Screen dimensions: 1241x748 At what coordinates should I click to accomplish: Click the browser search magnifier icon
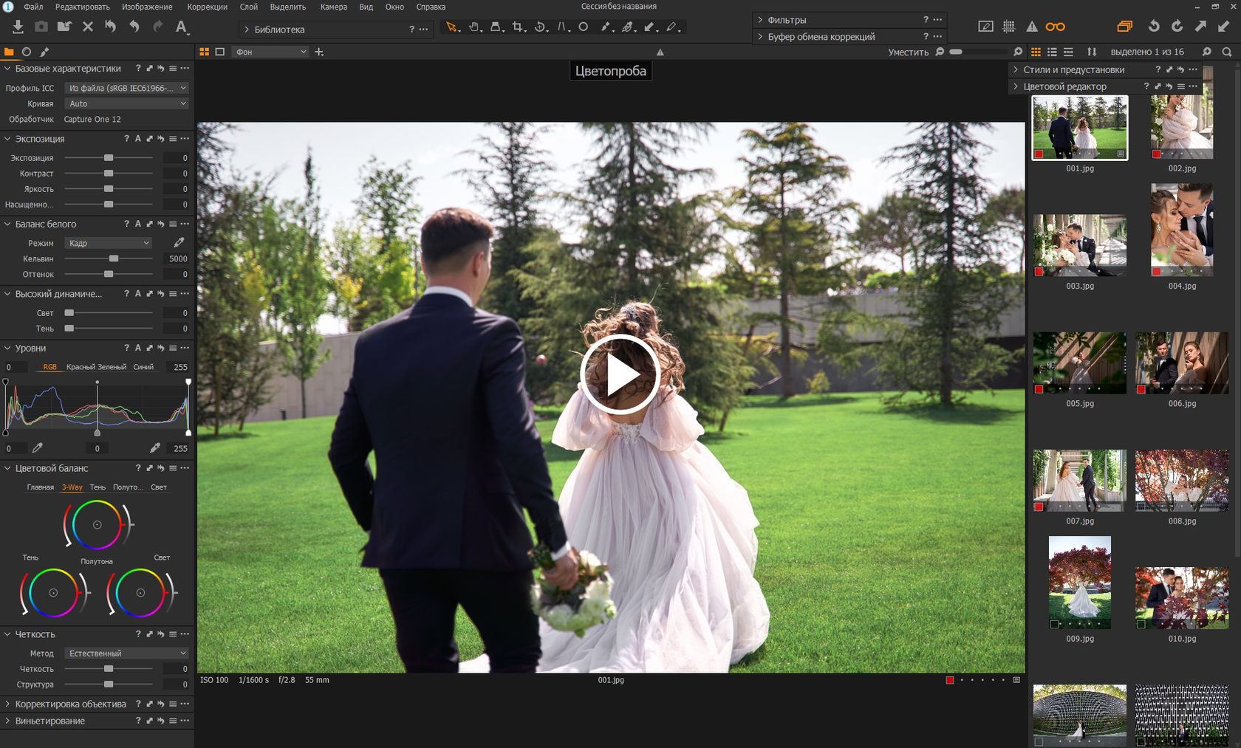point(1227,52)
